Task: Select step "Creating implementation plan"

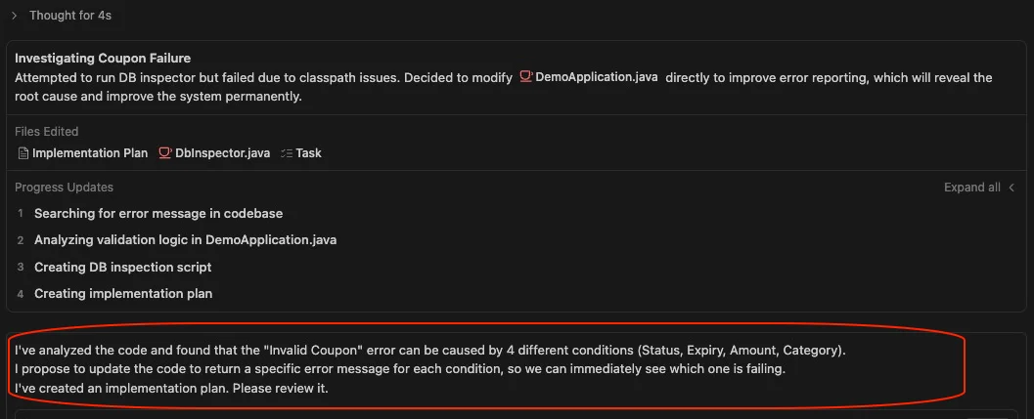Action: click(x=123, y=293)
